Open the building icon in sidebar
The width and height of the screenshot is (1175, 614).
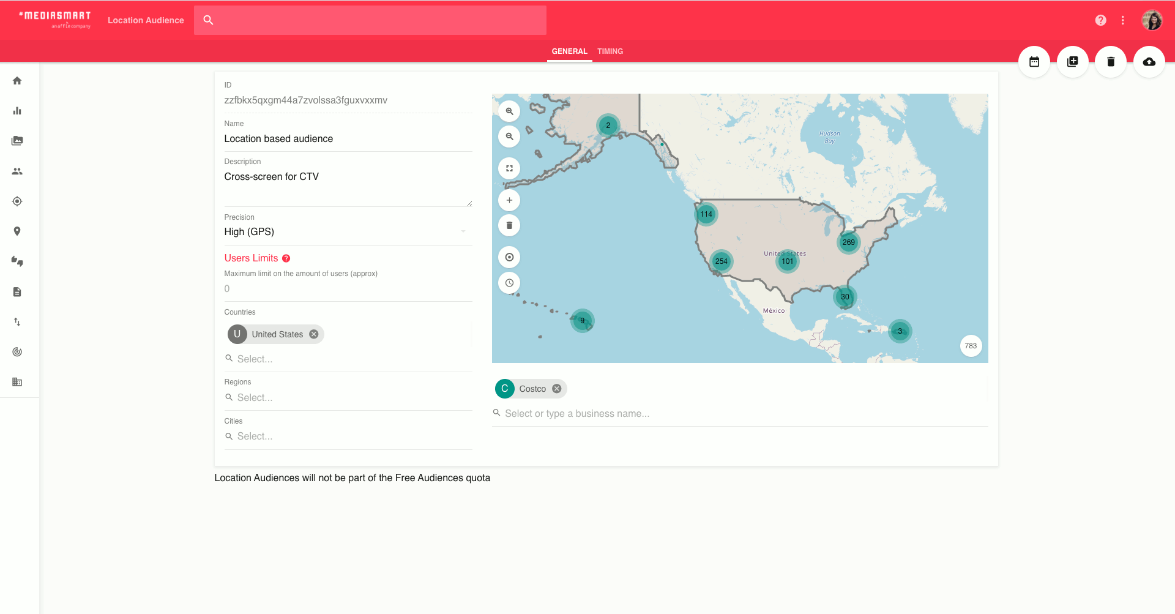tap(17, 382)
